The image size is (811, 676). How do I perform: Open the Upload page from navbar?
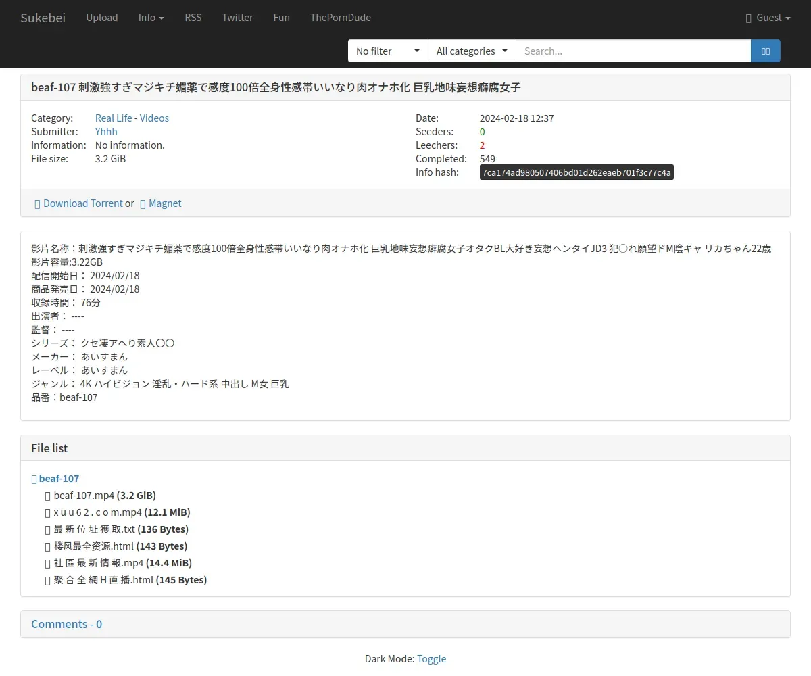(x=102, y=18)
